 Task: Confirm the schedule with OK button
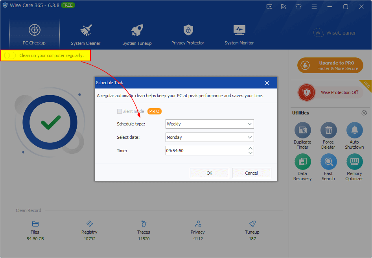pos(210,173)
